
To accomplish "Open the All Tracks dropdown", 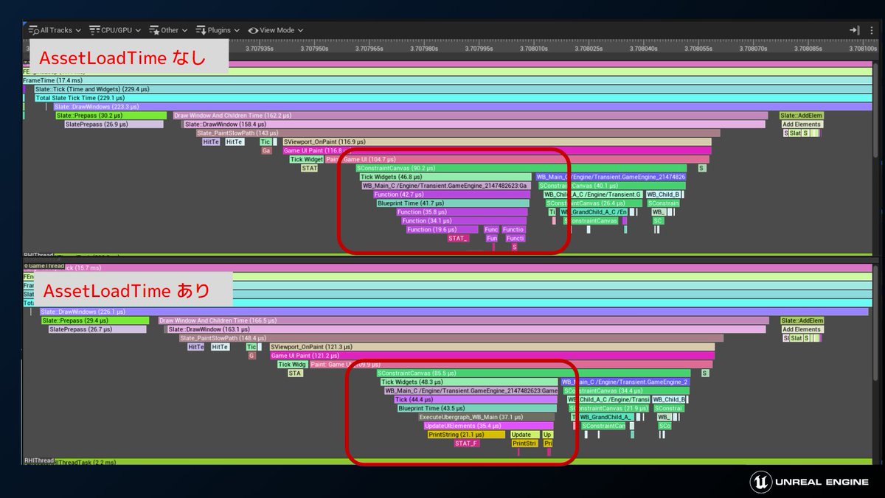I will (x=55, y=30).
